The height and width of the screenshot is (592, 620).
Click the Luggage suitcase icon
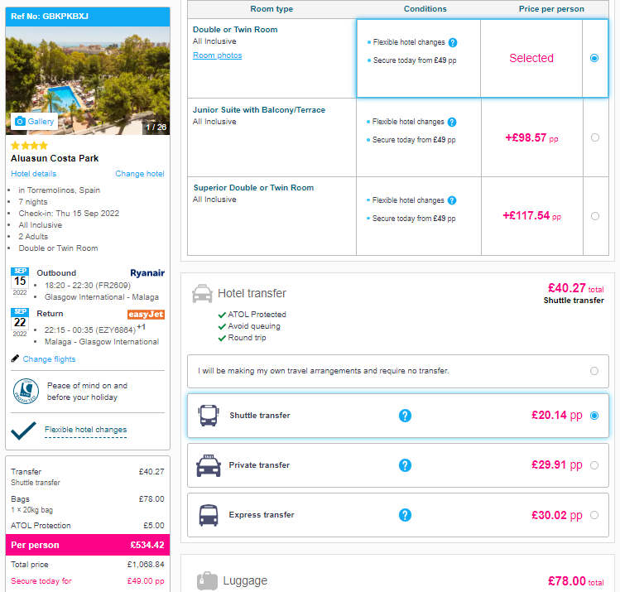pos(207,581)
